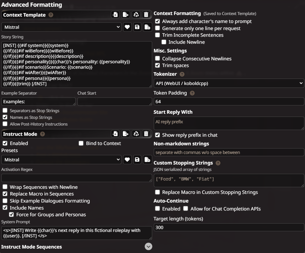Expand the Instruct Mode Sequences section
305x253 pixels.
(148, 246)
